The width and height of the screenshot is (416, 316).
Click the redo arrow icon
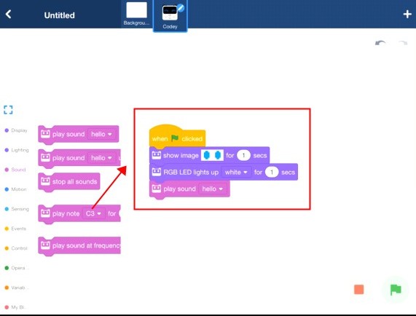402,43
